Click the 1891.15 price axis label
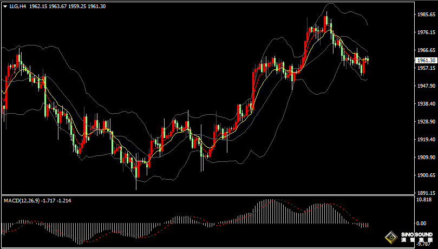This screenshot has width=438, height=249. [x=426, y=193]
